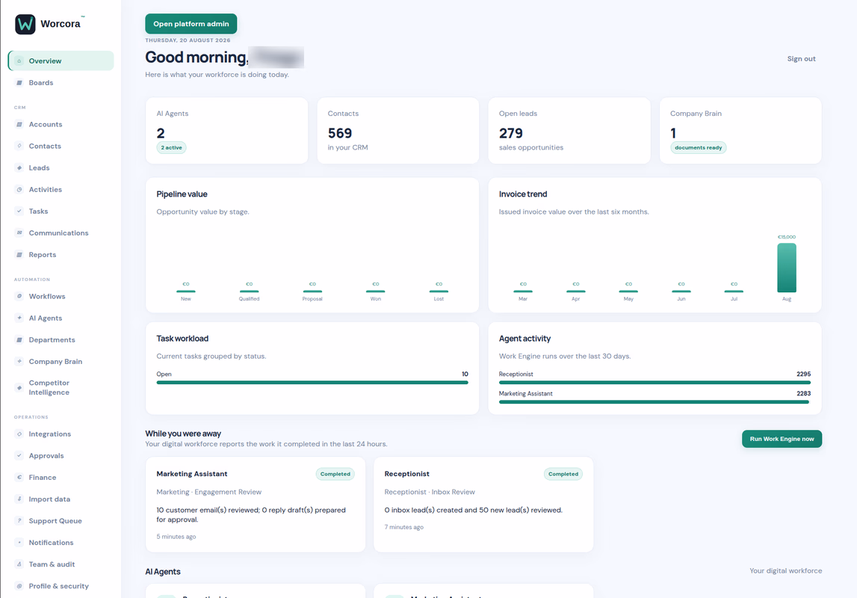
Task: Select Competitor Intelligence menu item
Action: pos(61,387)
